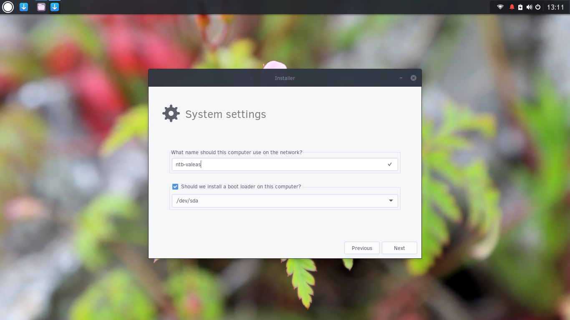Go to the Previous installer page
Viewport: 570px width, 320px height.
point(362,248)
